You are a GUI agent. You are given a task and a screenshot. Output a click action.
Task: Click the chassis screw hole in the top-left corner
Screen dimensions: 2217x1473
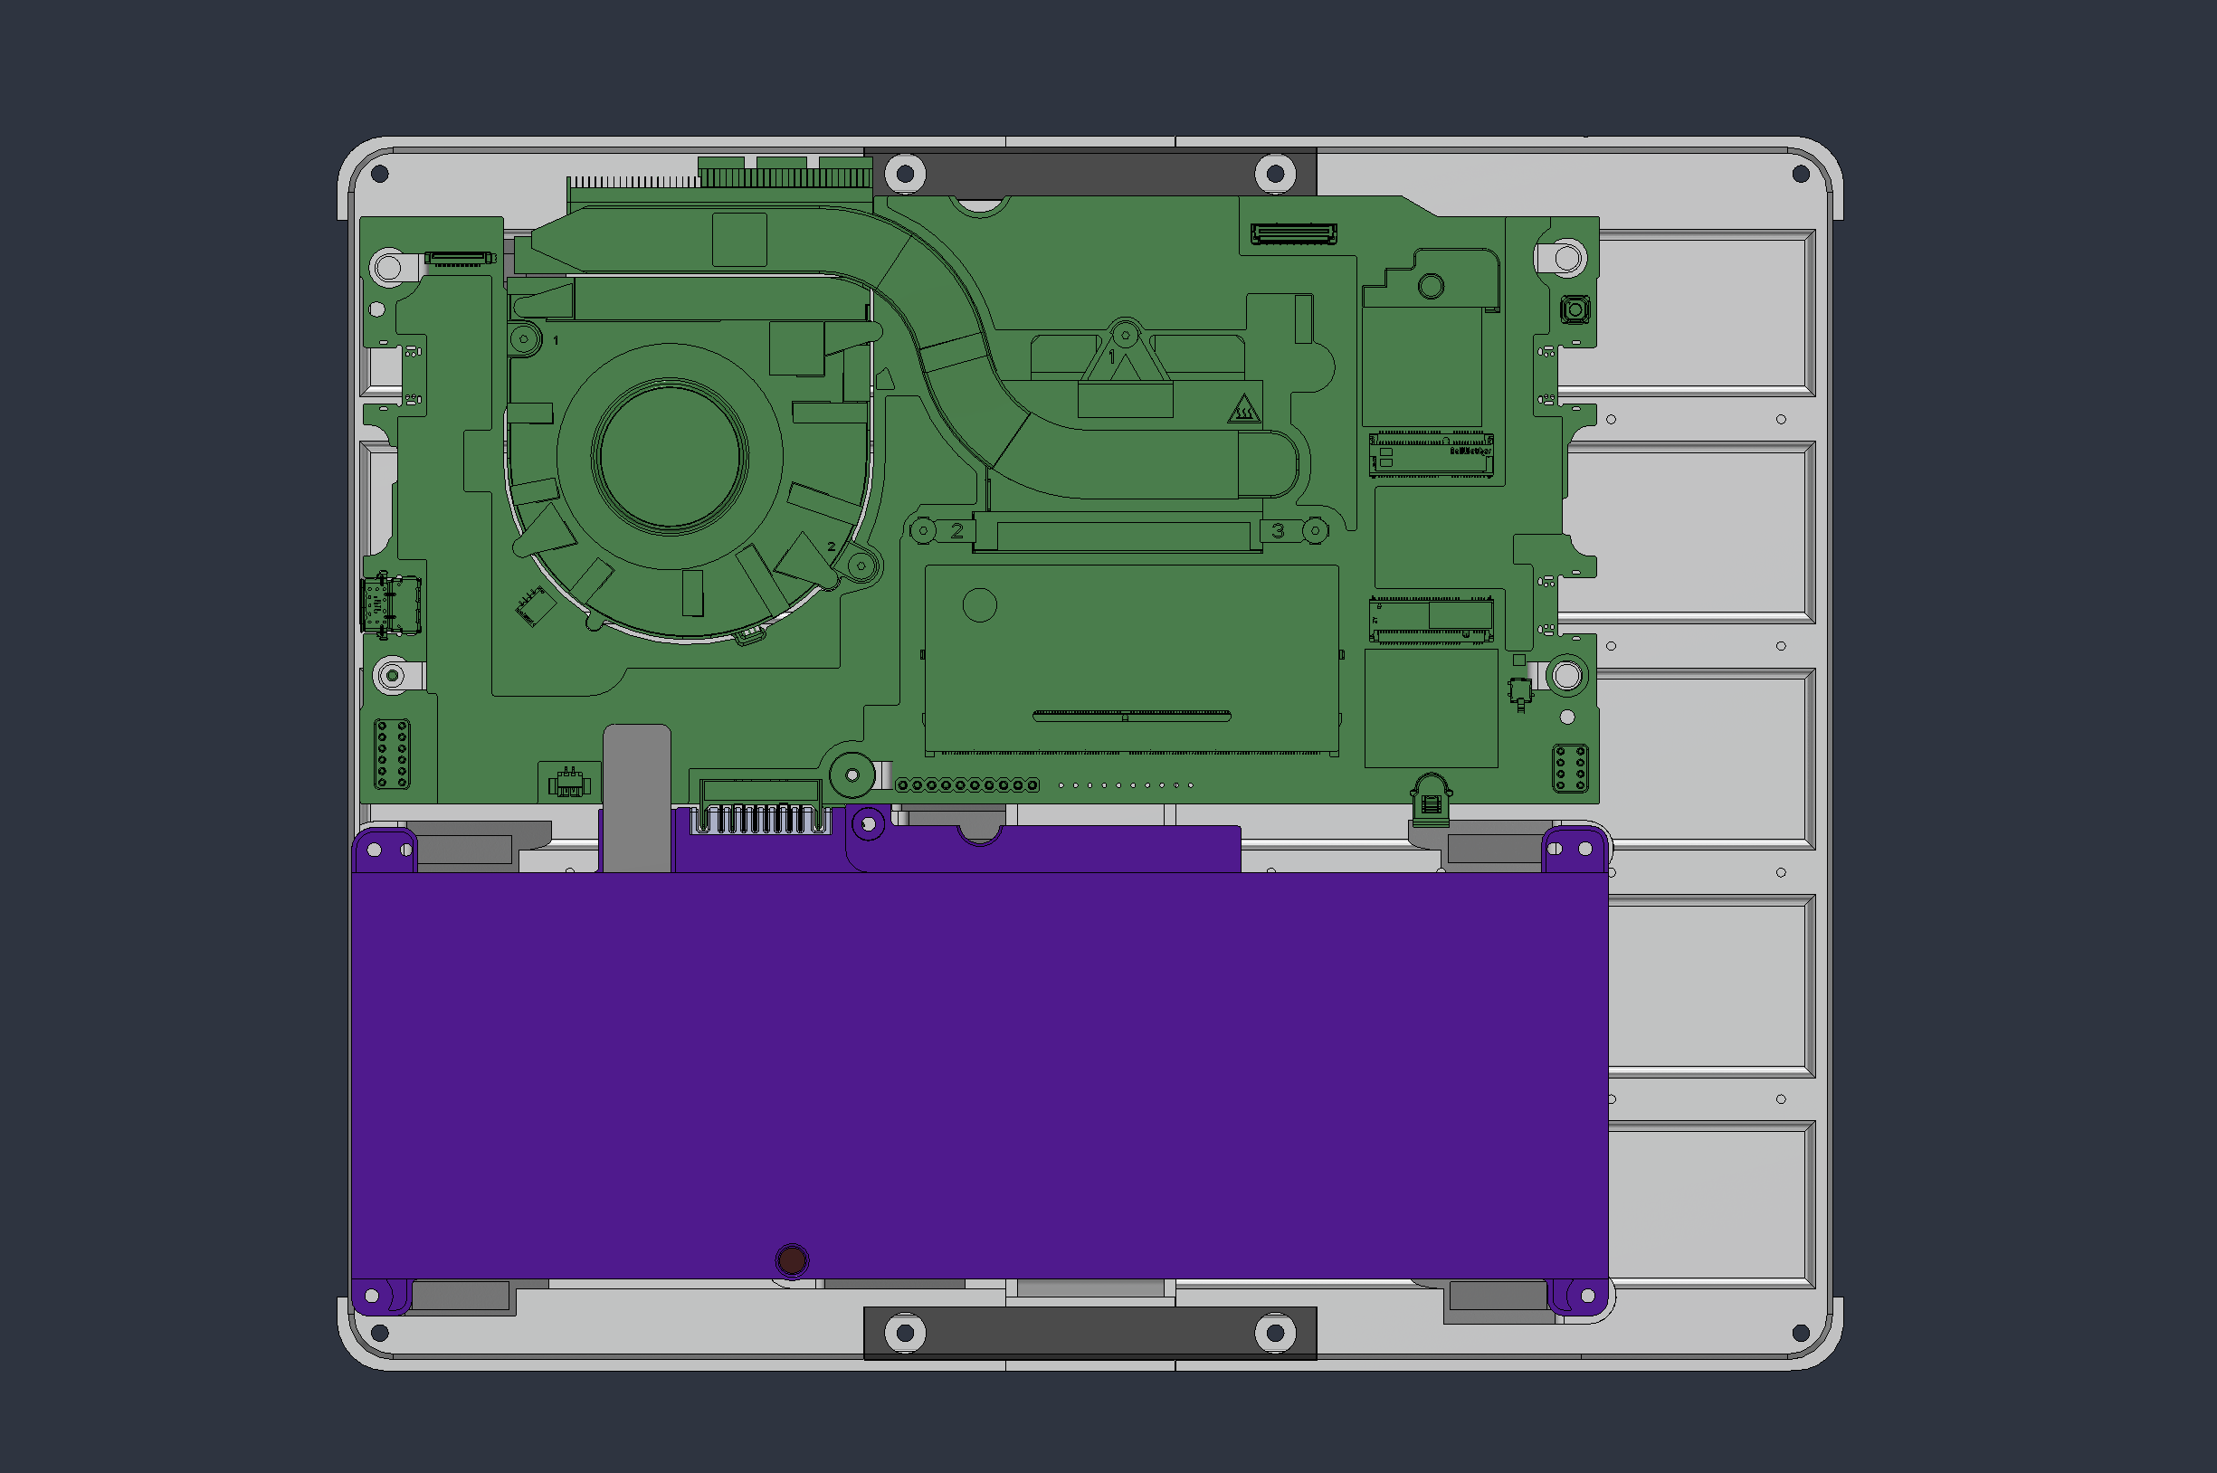point(380,174)
